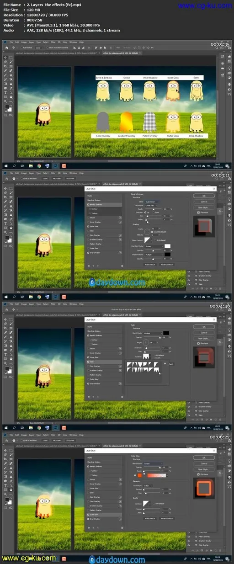Toggle the Outer Glow checkbox in the 00:06:22 dialog
Image resolution: width=234 pixels, height=564 pixels.
pyautogui.click(x=89, y=514)
